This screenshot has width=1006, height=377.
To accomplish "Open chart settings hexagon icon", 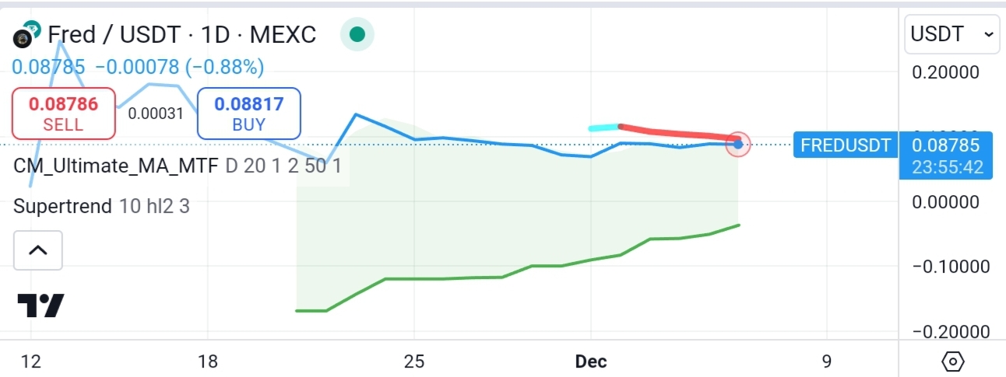I will [x=952, y=361].
